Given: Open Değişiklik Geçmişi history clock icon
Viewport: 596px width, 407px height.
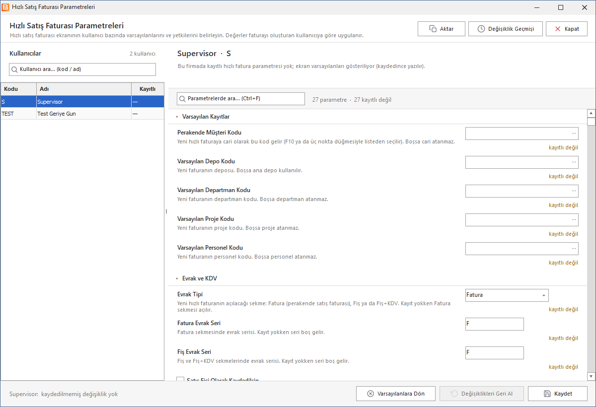Looking at the screenshot, I should click(x=481, y=29).
